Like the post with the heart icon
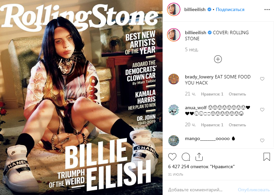This screenshot has width=274, height=195. tap(172, 157)
